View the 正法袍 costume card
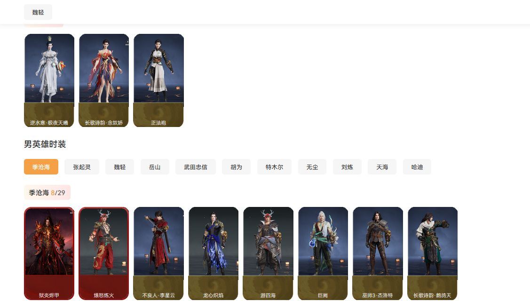This screenshot has height=301, width=530. 158,80
